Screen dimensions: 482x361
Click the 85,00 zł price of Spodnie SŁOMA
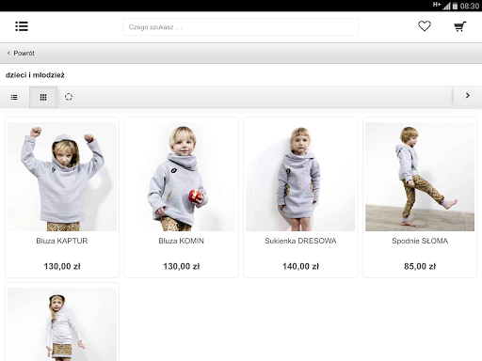click(x=420, y=266)
